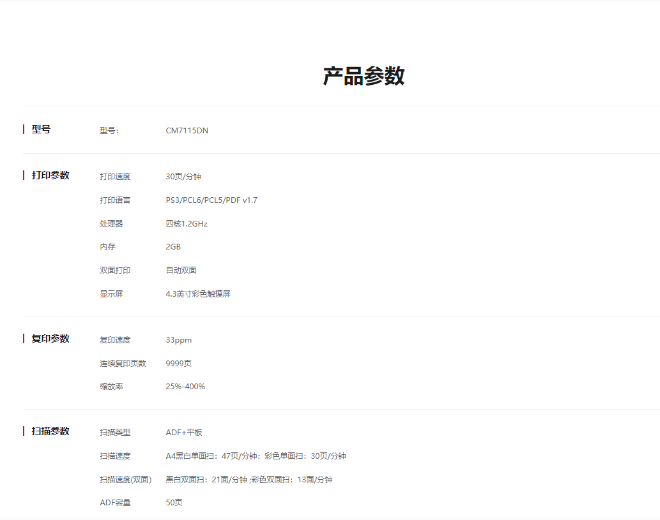The image size is (660, 520).
Task: Click the 30页/分钟 print speed value
Action: 183,177
